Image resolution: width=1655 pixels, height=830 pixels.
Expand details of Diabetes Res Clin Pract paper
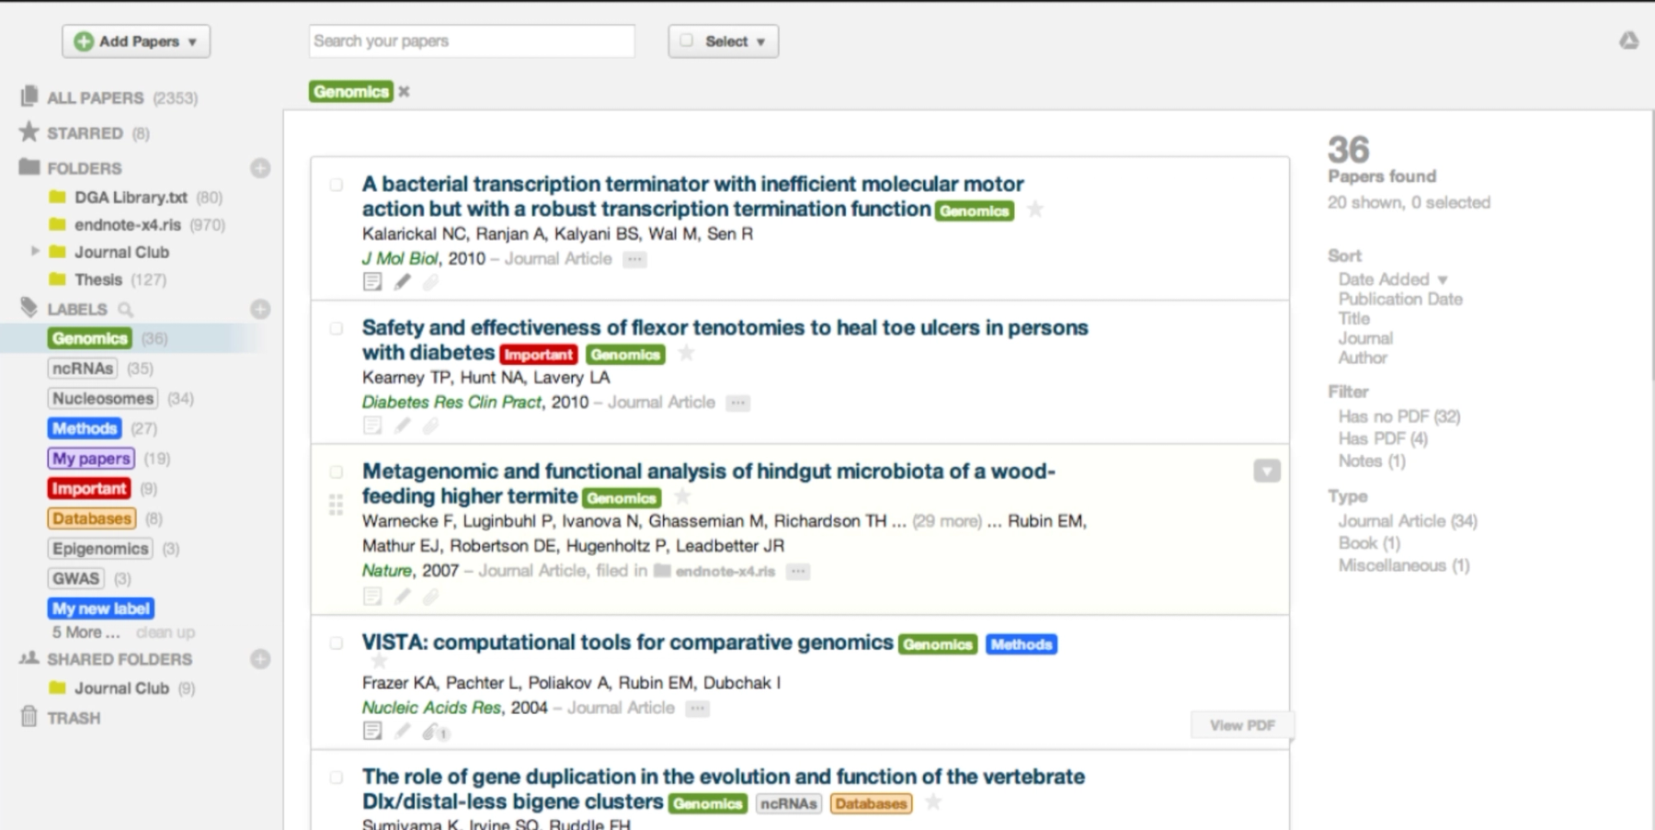tap(737, 403)
